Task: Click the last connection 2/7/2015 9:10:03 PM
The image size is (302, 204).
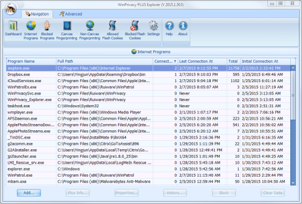Action: tap(199, 74)
